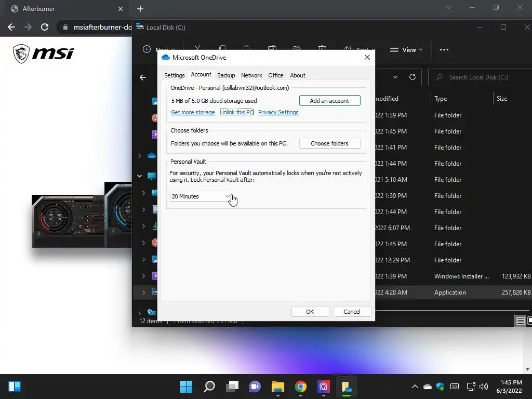This screenshot has width=532, height=399.
Task: Expand OneDrive node in navigation pane
Action: [x=139, y=155]
